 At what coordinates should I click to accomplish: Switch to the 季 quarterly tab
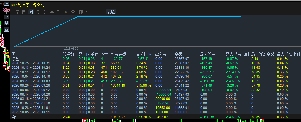(45, 12)
